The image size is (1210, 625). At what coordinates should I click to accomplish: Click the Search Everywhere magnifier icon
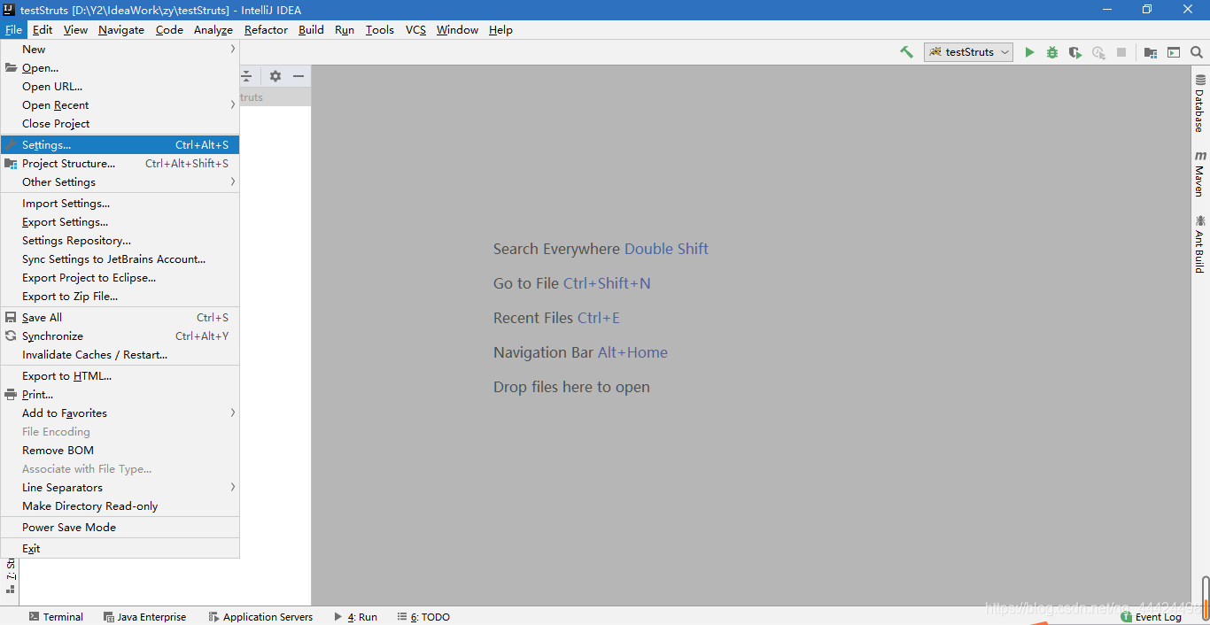click(1197, 52)
